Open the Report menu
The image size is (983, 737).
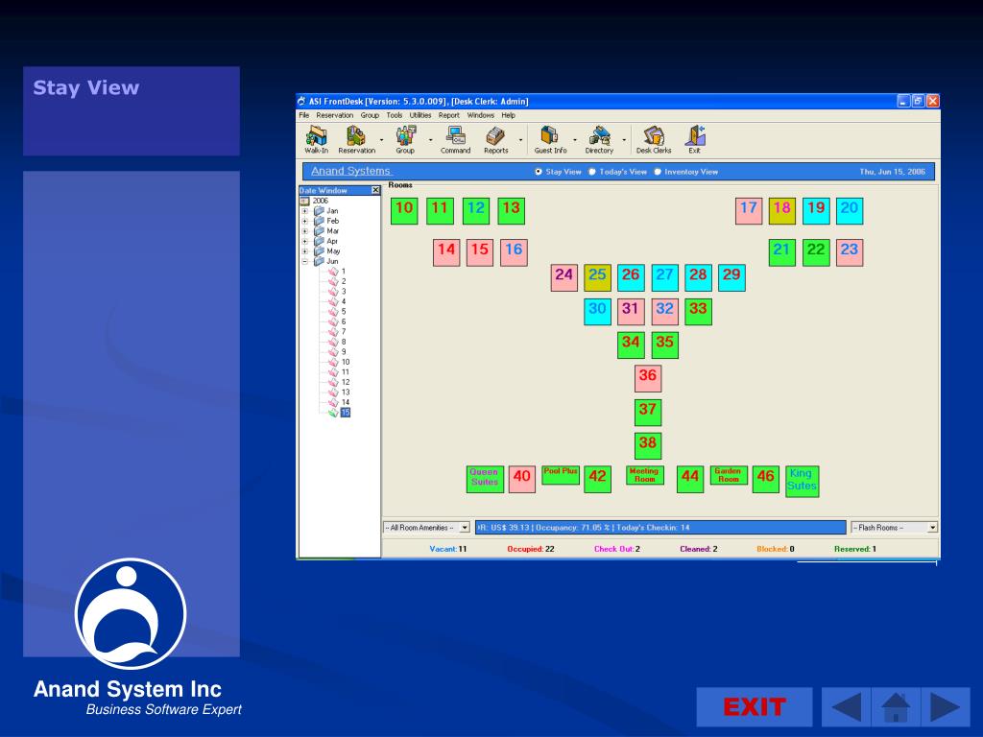(449, 115)
